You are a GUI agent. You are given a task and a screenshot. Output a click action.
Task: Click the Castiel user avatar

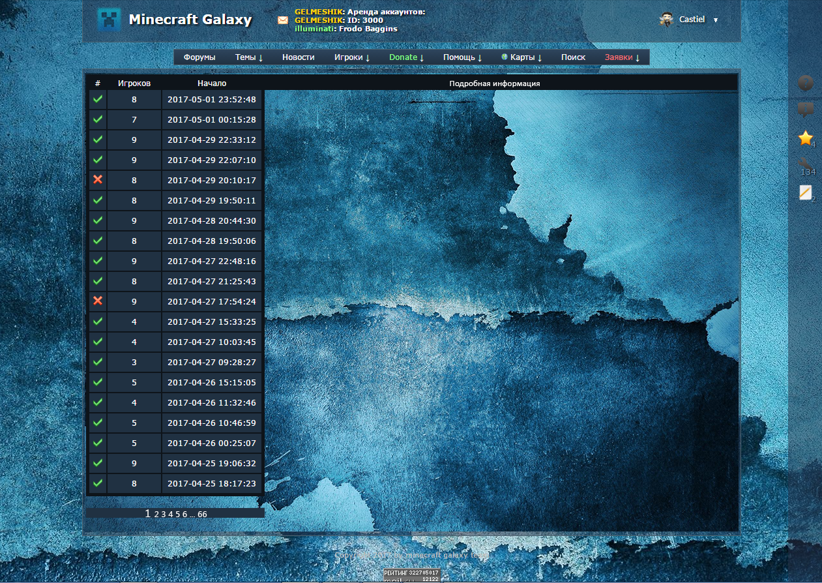coord(666,20)
